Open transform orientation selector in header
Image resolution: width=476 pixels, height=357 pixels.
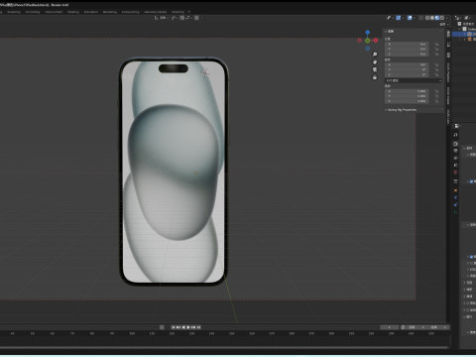click(x=162, y=18)
